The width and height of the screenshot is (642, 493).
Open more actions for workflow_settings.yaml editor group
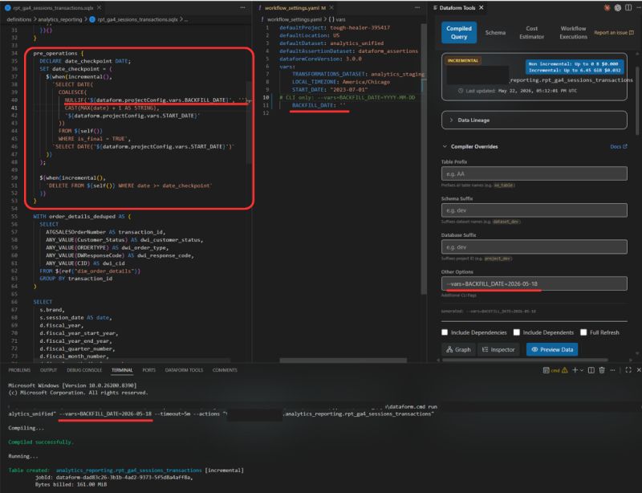(417, 8)
